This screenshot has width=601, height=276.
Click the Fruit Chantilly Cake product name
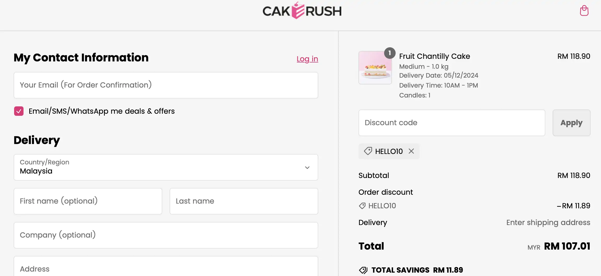click(x=434, y=56)
